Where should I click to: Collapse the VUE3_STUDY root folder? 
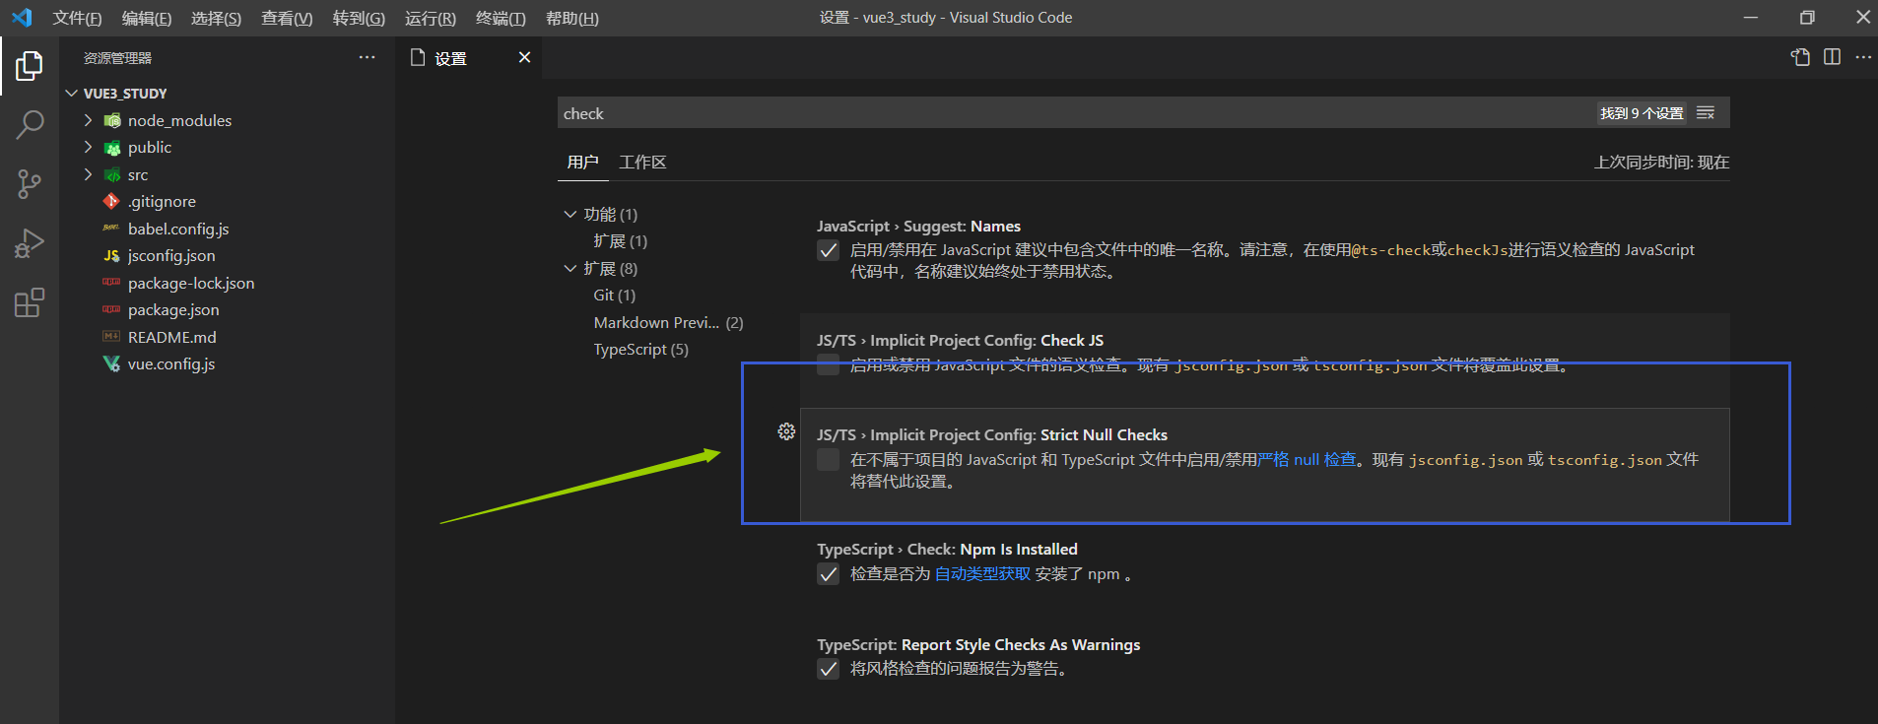coord(71,94)
